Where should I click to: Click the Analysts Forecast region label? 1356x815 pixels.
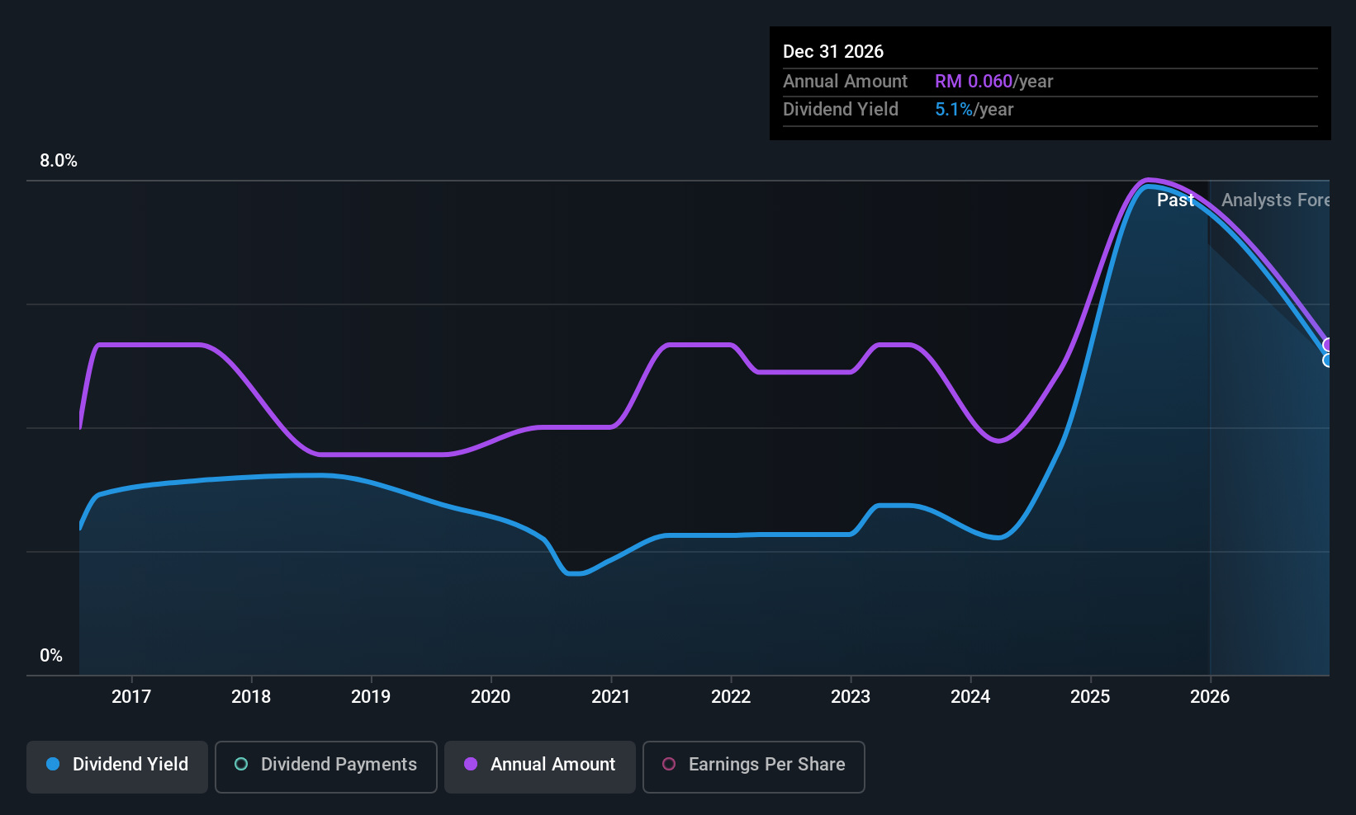[x=1275, y=200]
